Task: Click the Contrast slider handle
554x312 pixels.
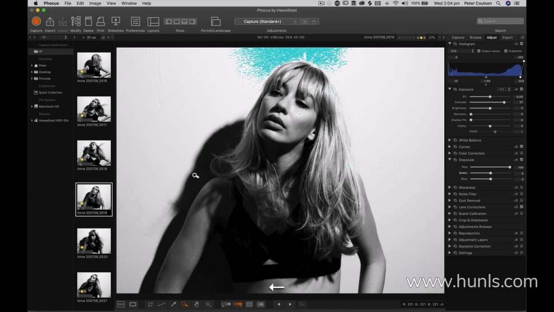Action: tap(504, 103)
